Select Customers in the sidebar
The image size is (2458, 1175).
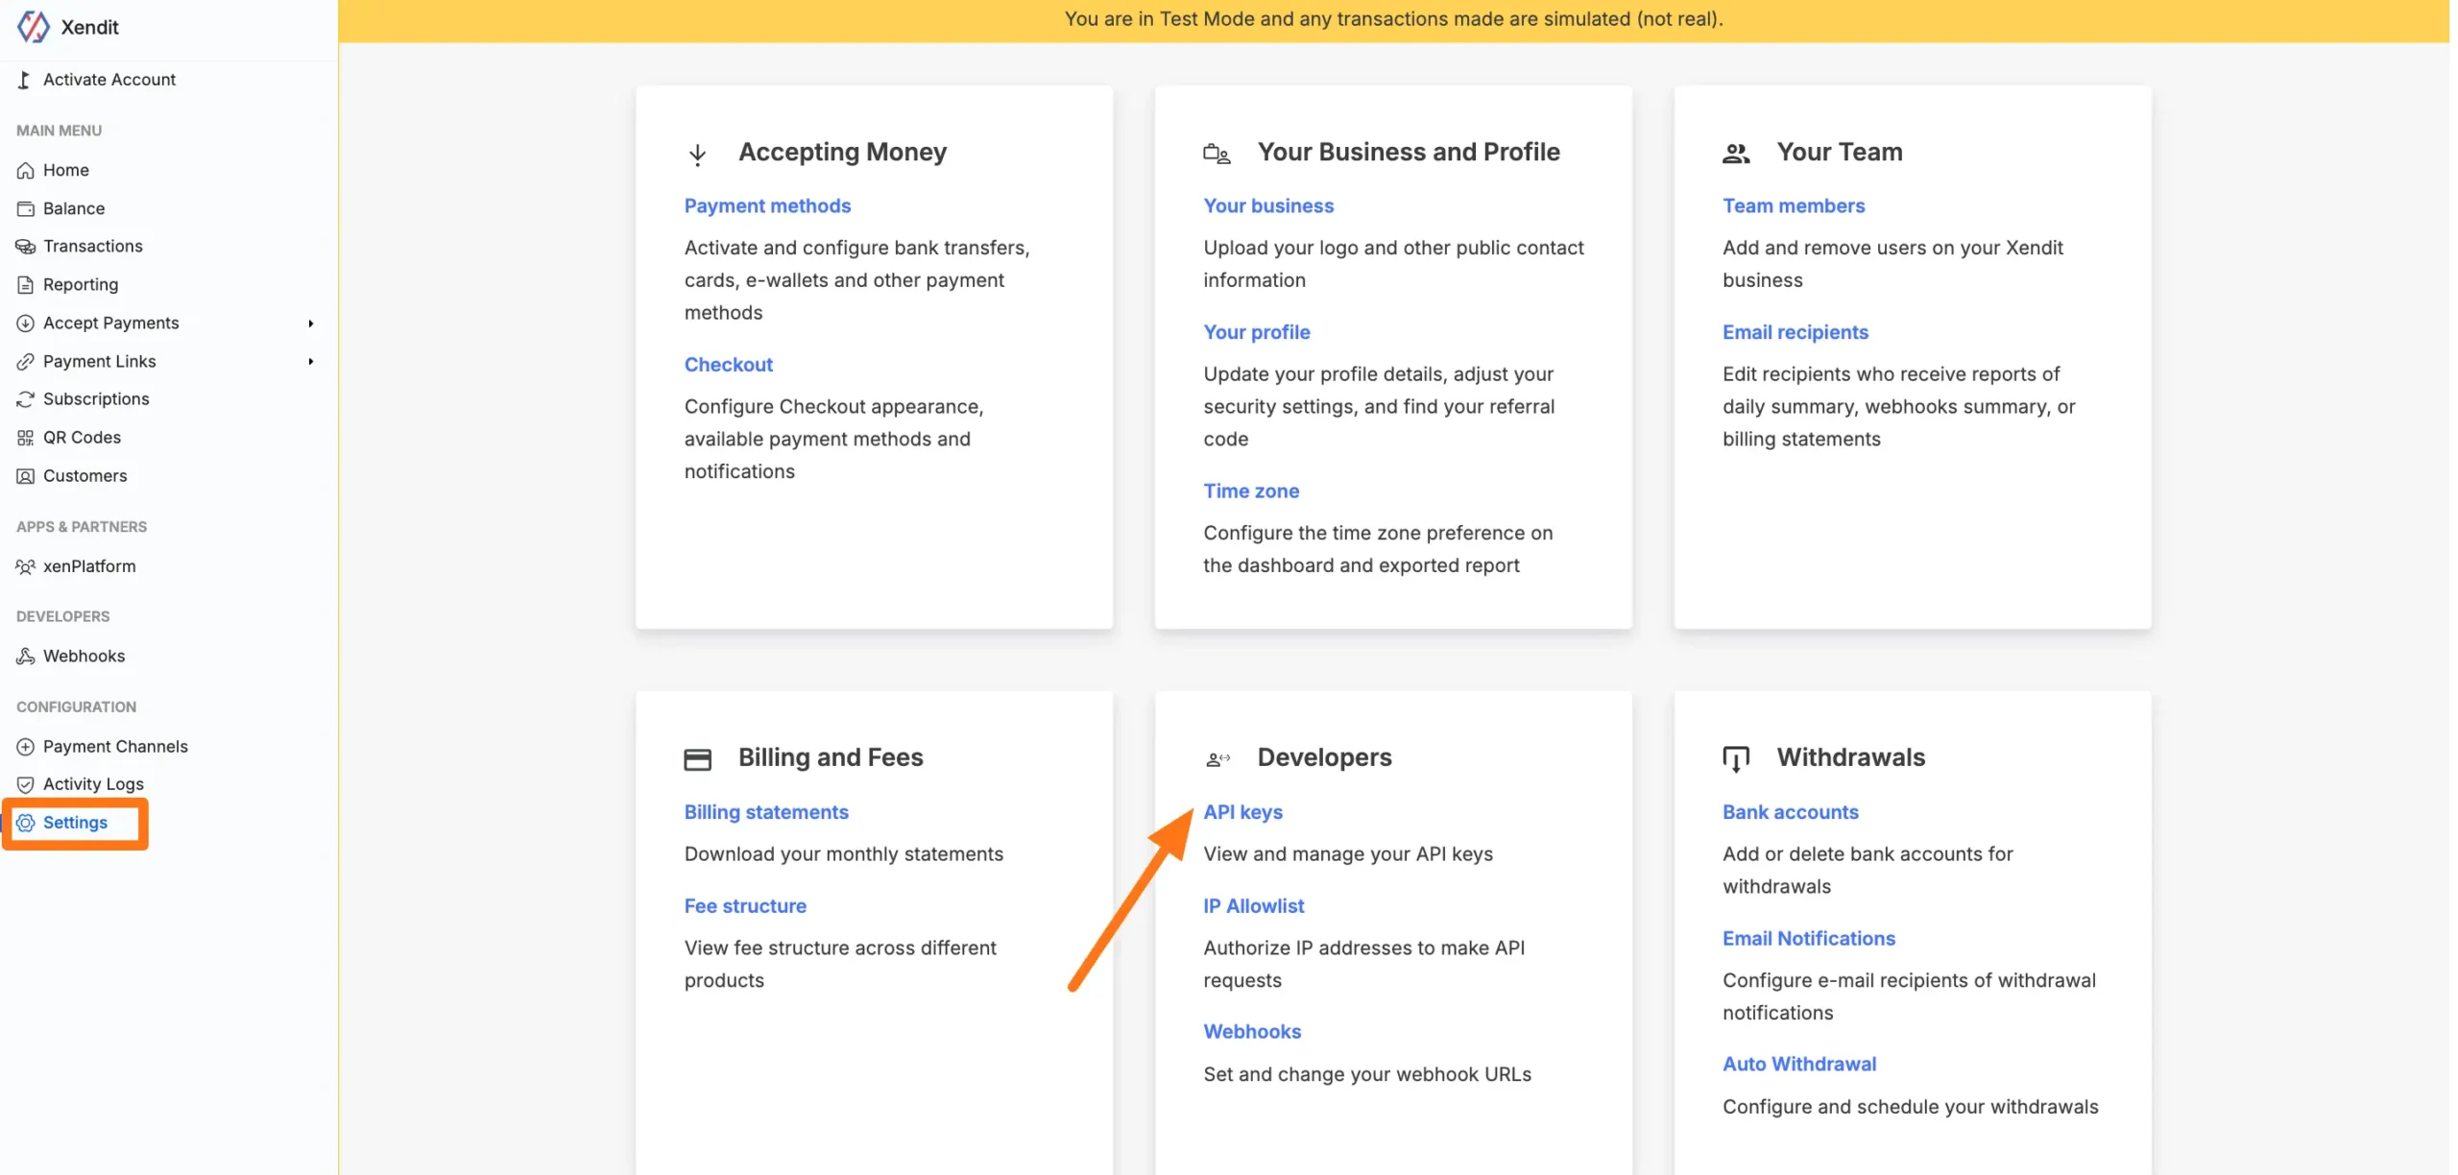coord(84,475)
